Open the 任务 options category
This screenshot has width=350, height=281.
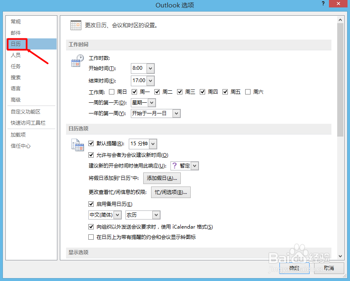coord(31,66)
